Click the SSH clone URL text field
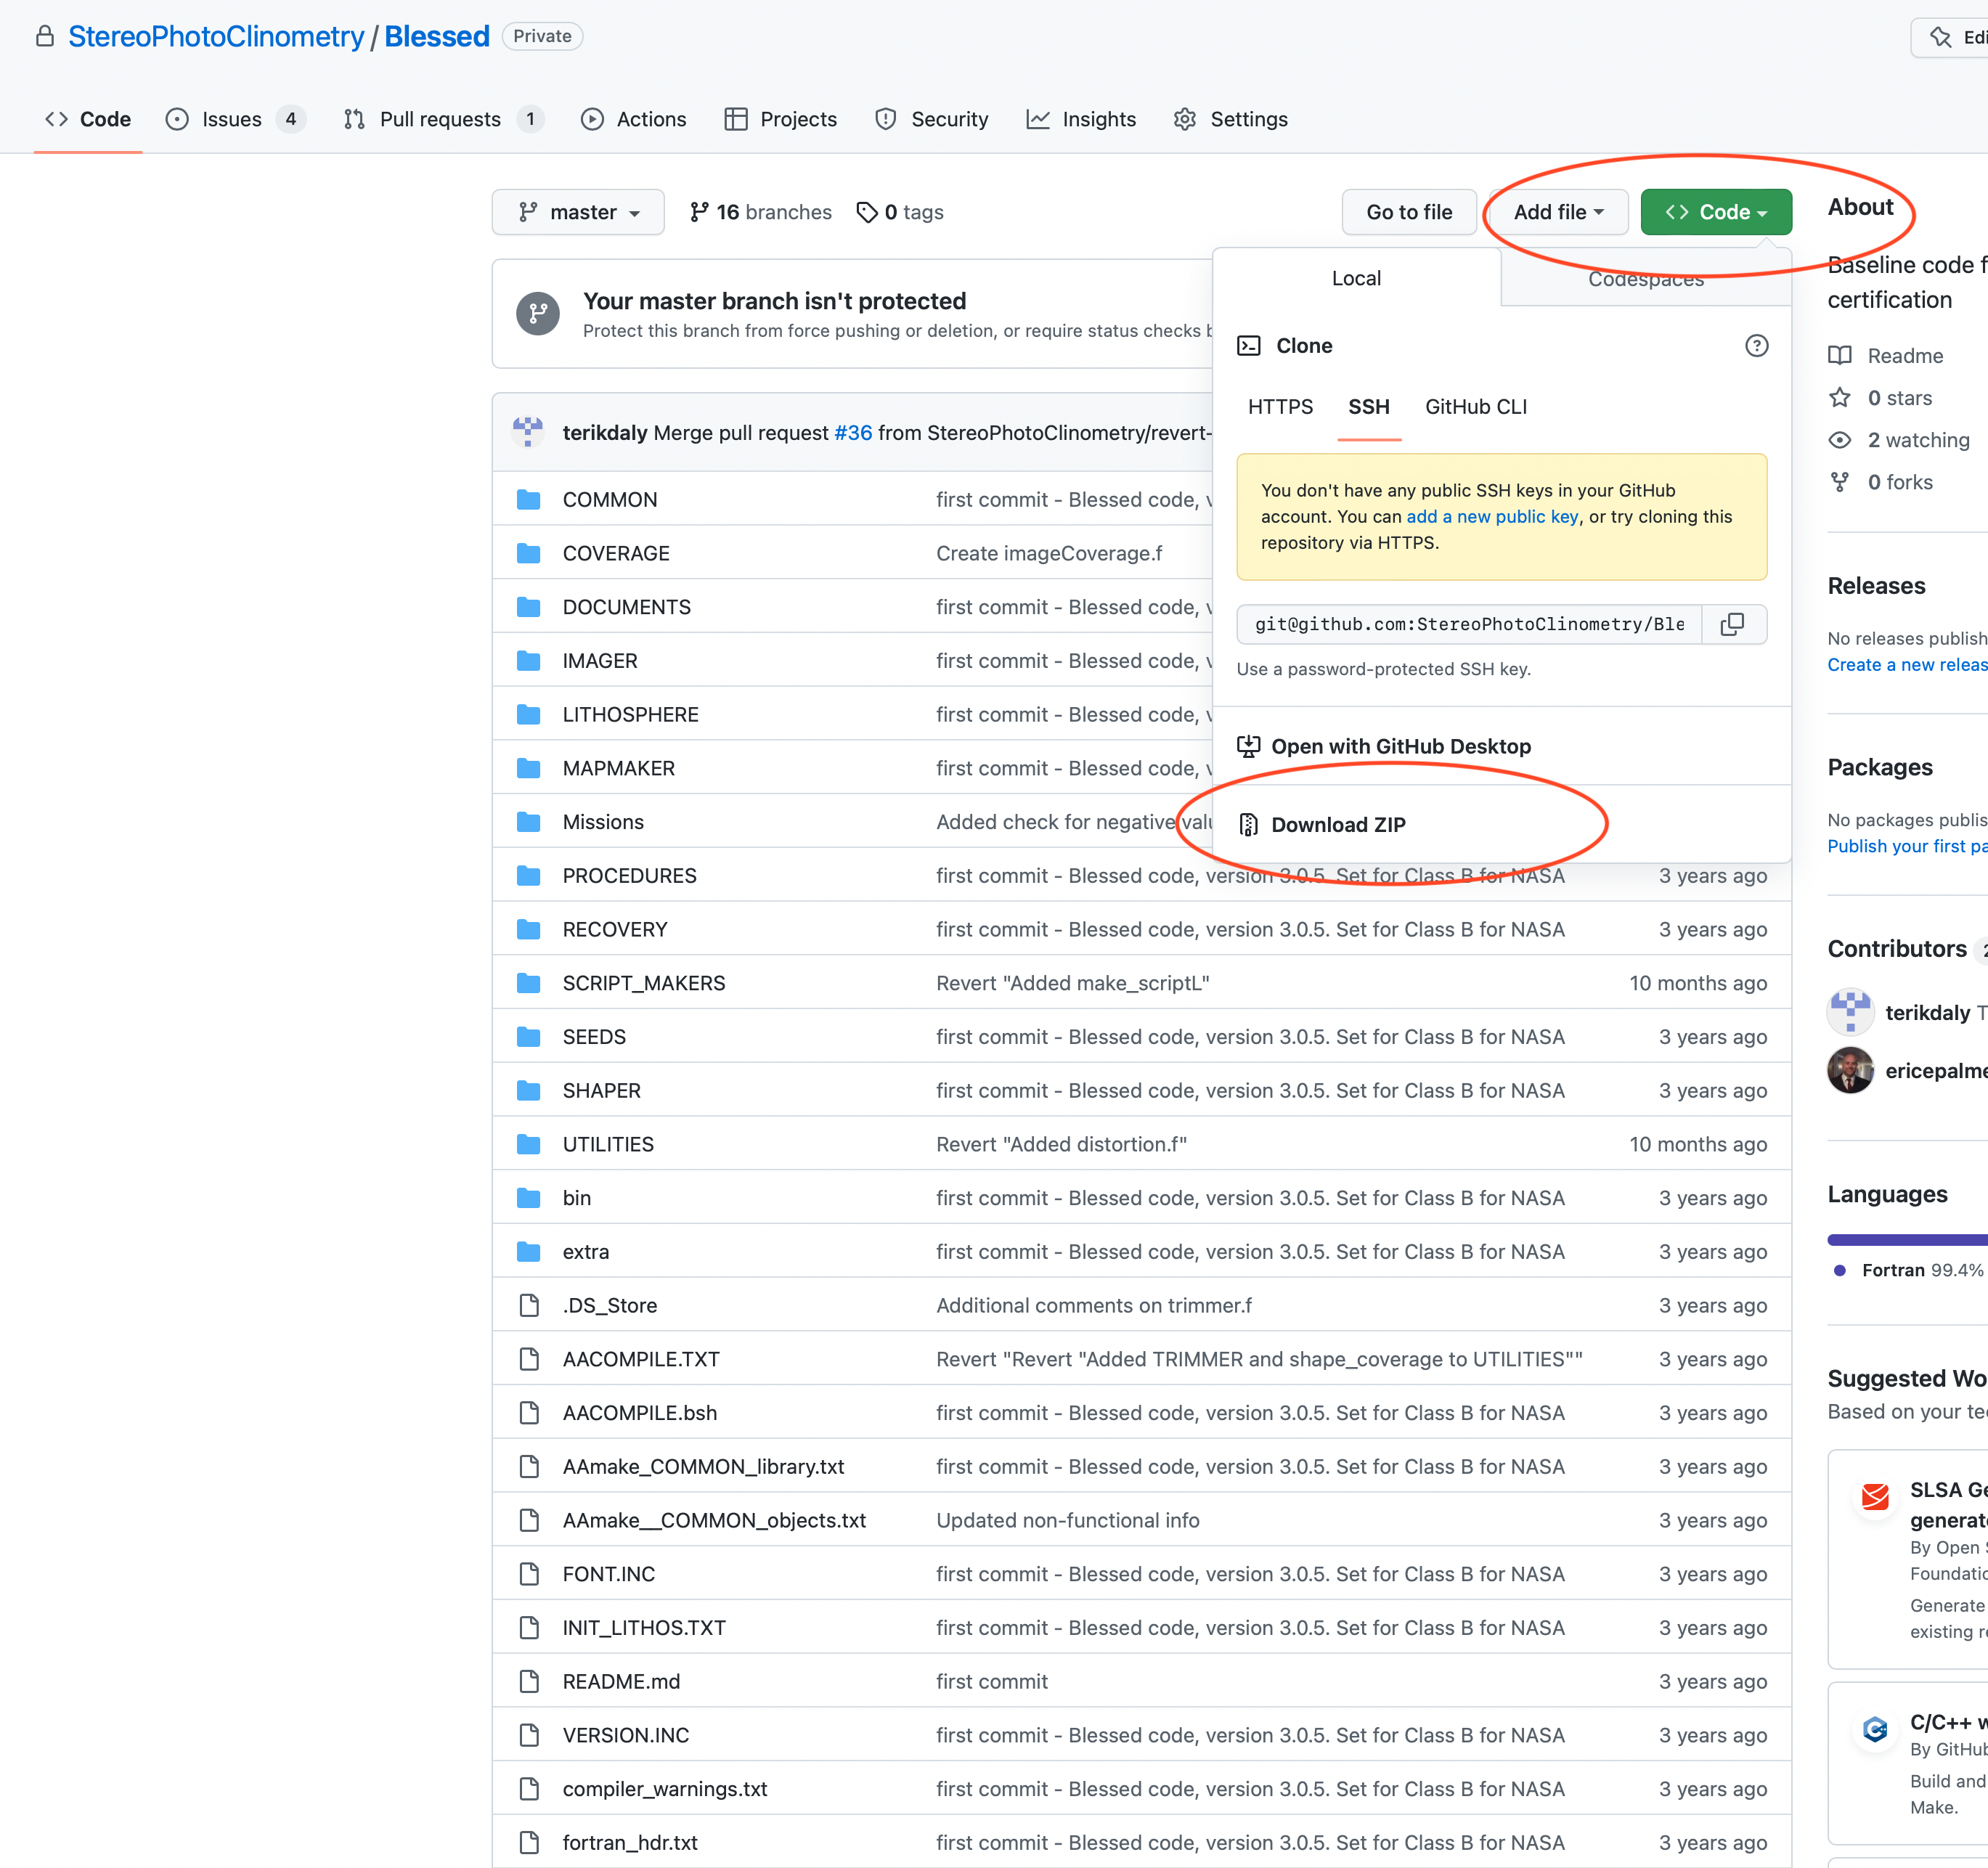This screenshot has width=1988, height=1868. point(1468,624)
